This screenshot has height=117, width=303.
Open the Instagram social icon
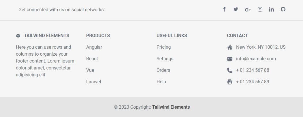(x=260, y=9)
